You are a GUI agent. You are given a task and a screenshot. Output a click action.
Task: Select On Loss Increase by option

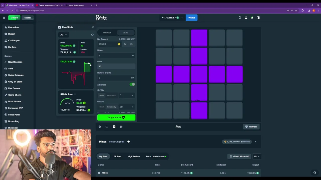112,107
